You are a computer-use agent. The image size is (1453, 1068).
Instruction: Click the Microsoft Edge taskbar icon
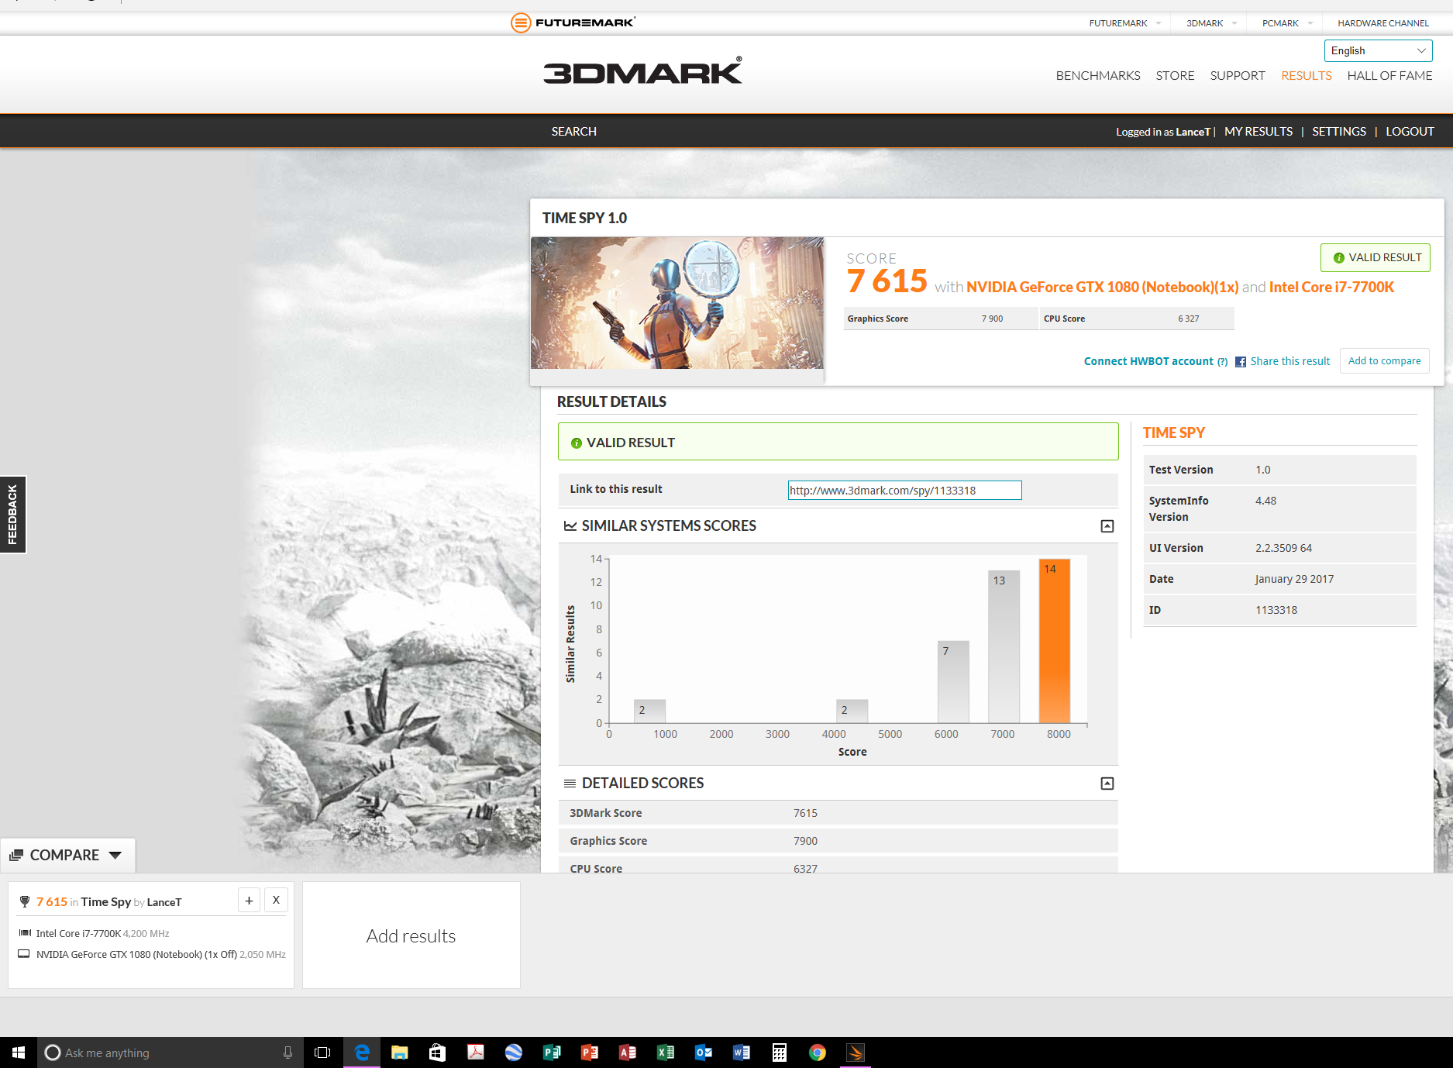click(362, 1052)
